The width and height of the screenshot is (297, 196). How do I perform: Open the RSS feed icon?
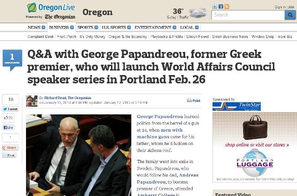point(227,6)
